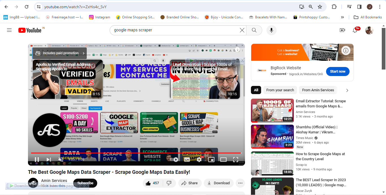
Task: Click the Amin Services channel avatar
Action: [x=33, y=183]
